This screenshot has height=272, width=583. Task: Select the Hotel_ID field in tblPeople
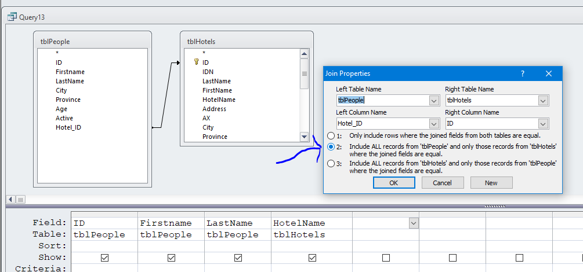[x=68, y=127]
